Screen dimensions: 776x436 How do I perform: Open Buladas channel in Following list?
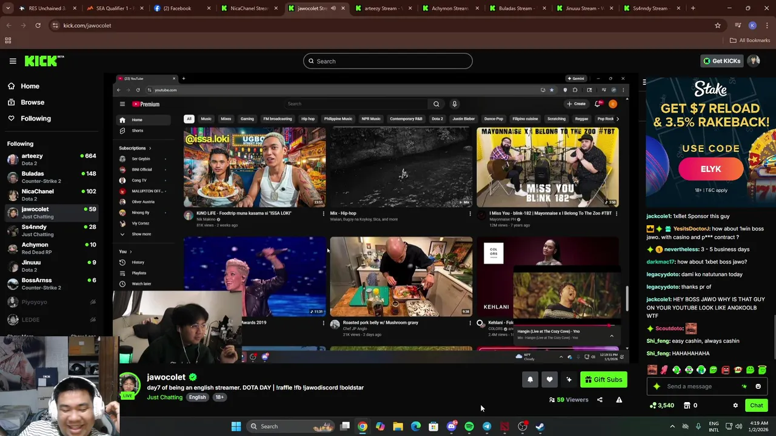pos(52,177)
